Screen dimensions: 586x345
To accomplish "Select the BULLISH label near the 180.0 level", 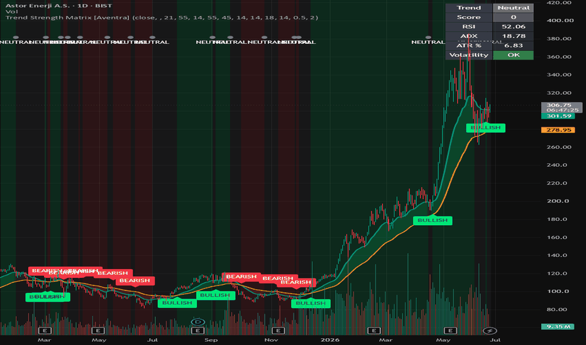I will click(433, 220).
